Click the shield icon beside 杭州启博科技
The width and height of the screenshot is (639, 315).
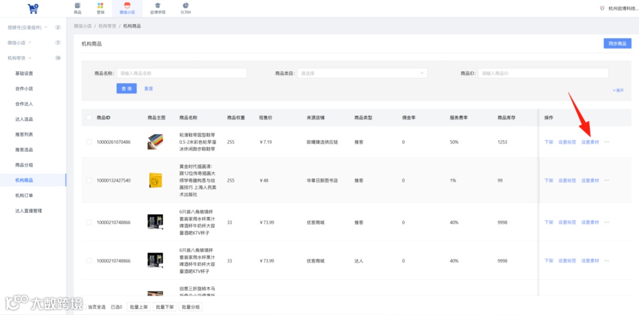coord(602,8)
